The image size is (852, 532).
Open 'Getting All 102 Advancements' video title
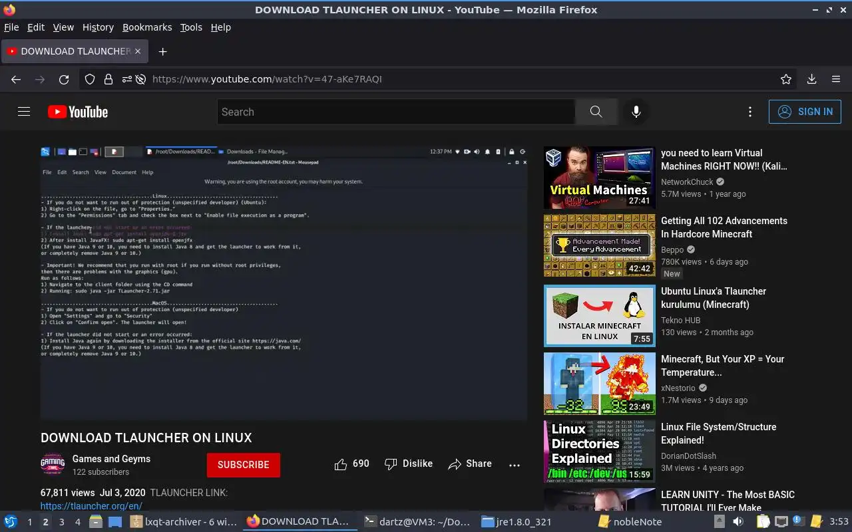pos(724,227)
